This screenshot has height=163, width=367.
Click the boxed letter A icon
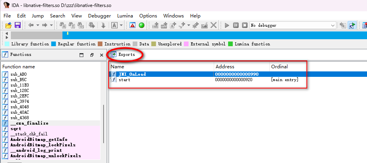pos(114,25)
